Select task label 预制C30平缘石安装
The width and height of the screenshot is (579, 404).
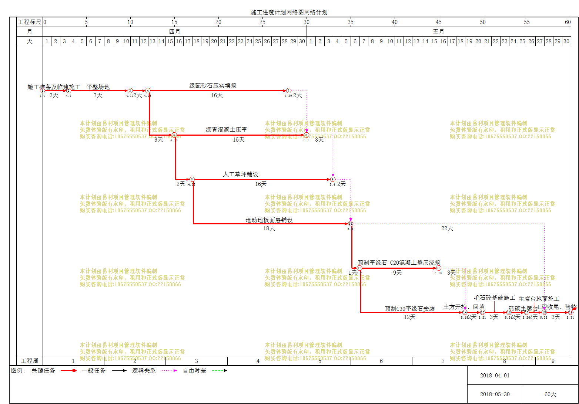click(x=410, y=309)
